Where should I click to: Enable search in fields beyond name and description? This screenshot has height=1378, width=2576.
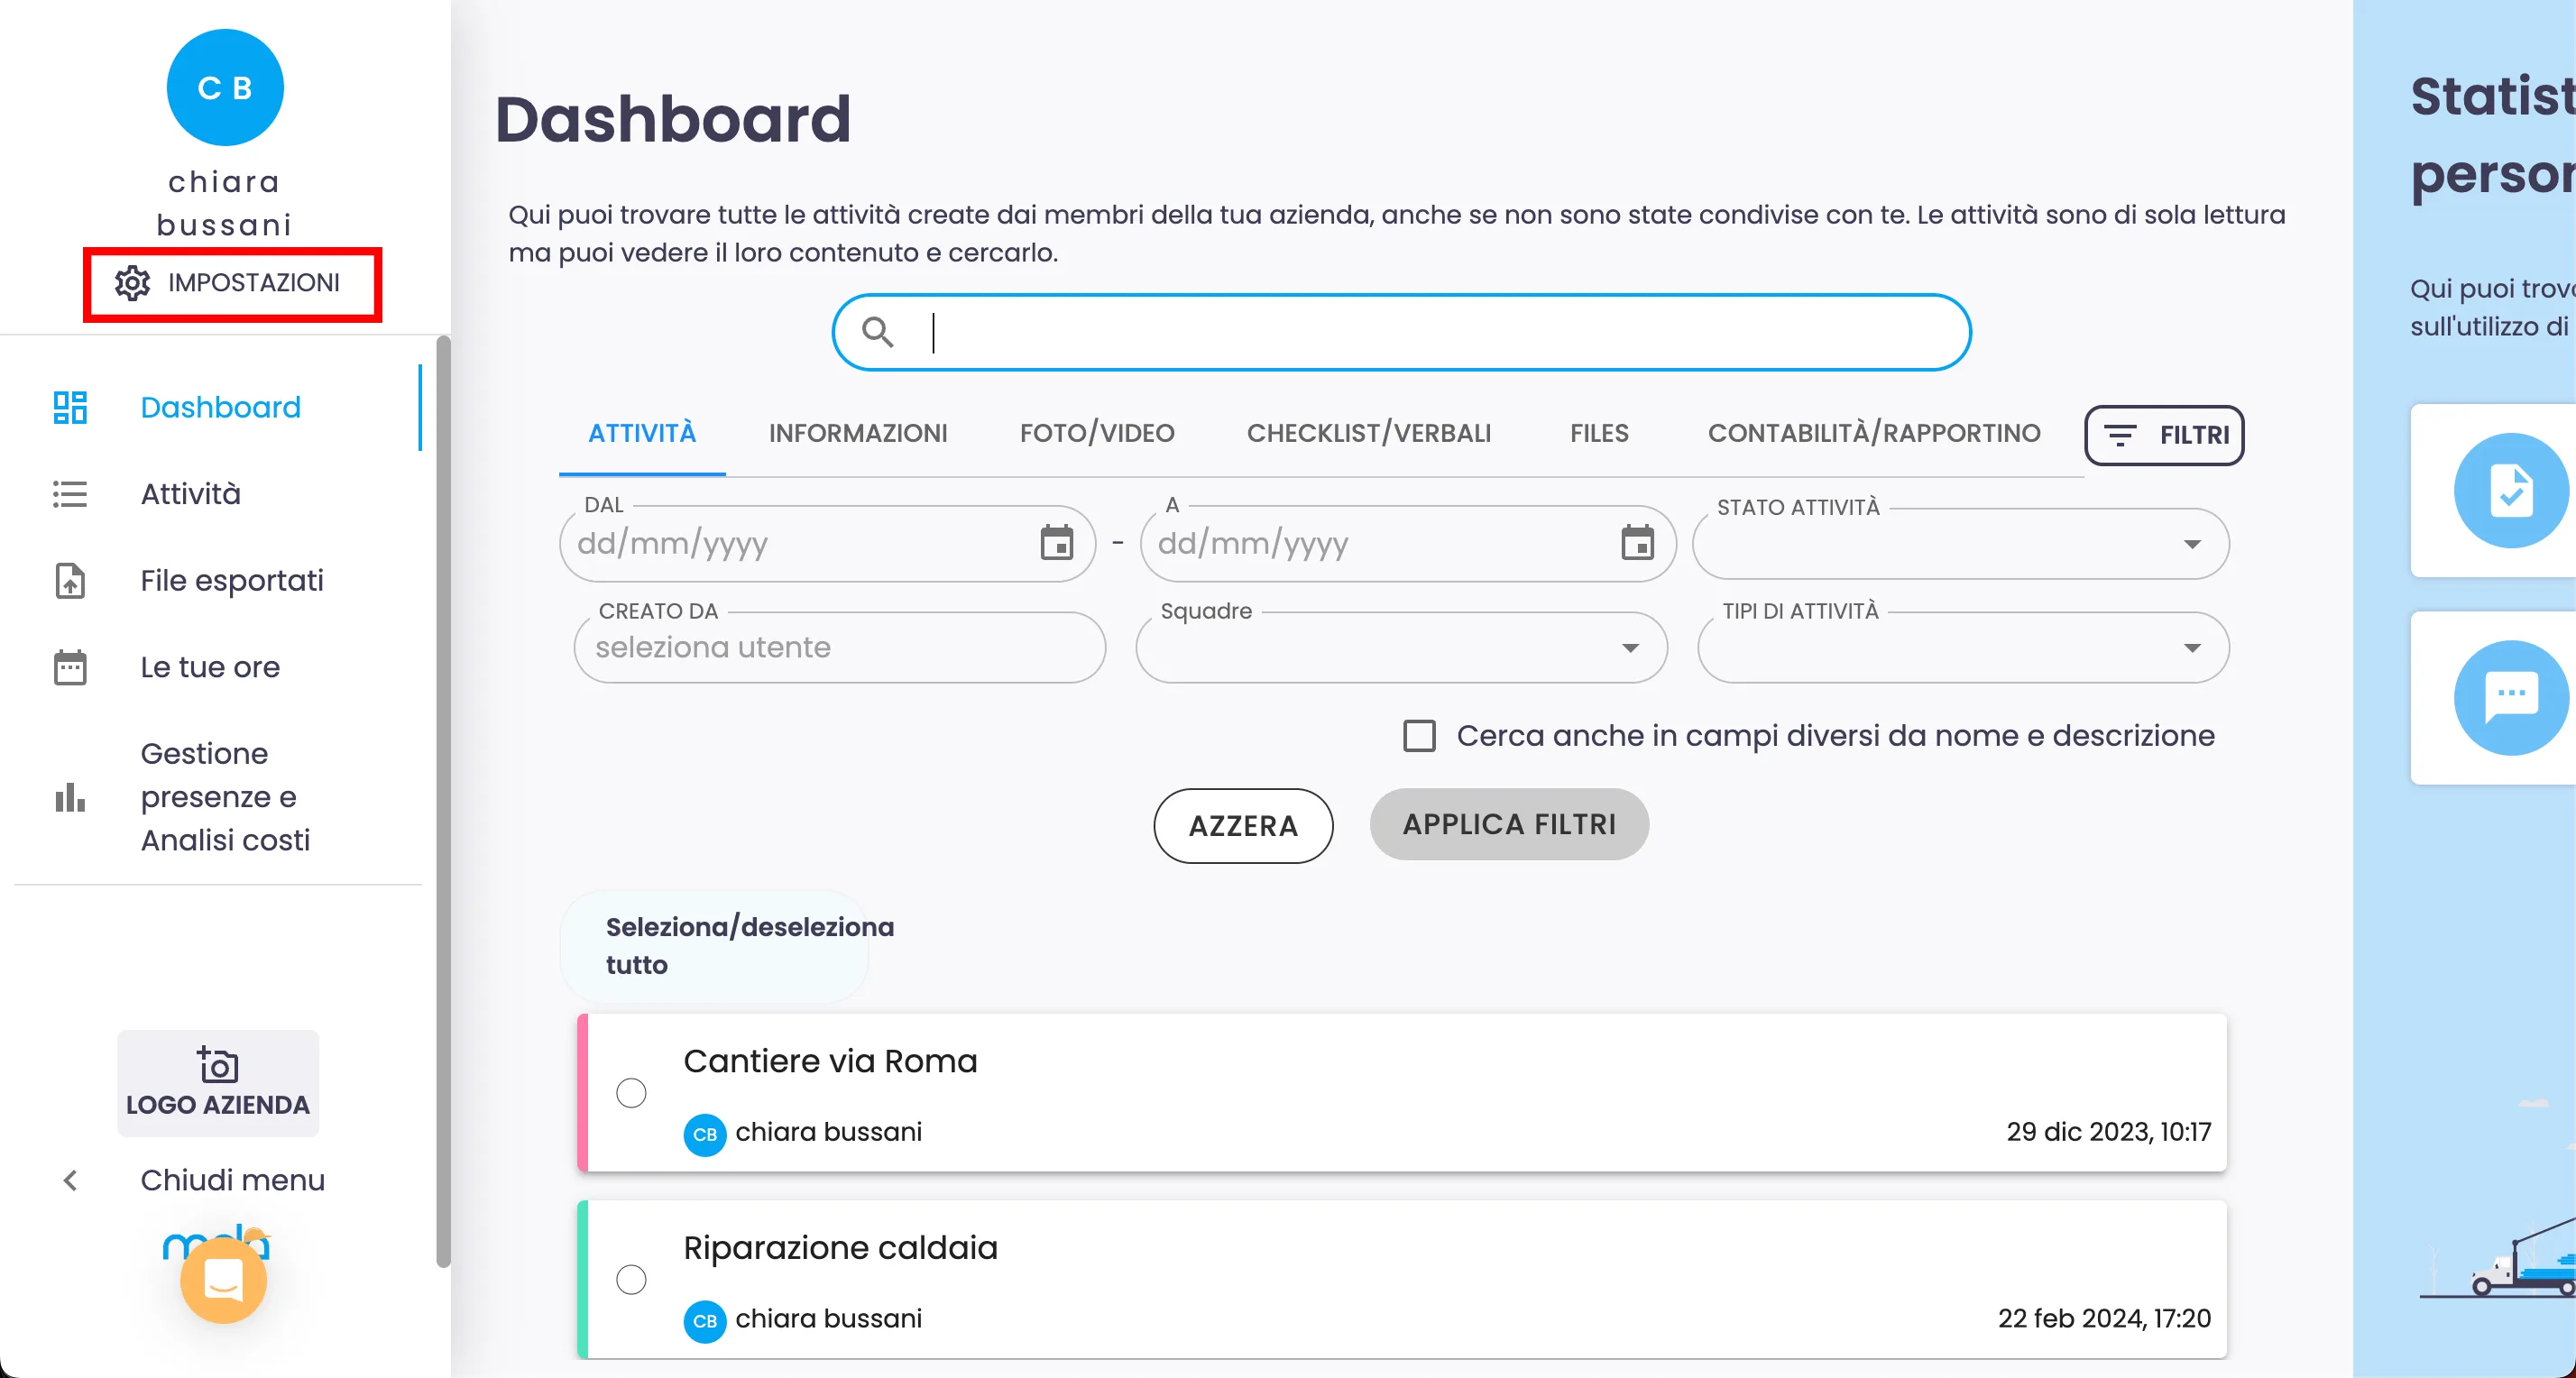[1419, 736]
